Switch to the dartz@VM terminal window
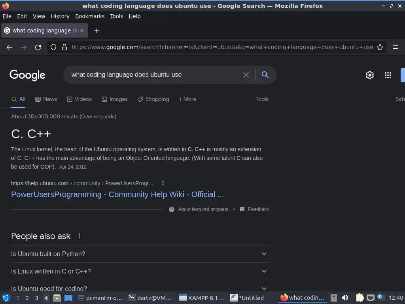This screenshot has height=304, width=405. click(150, 298)
